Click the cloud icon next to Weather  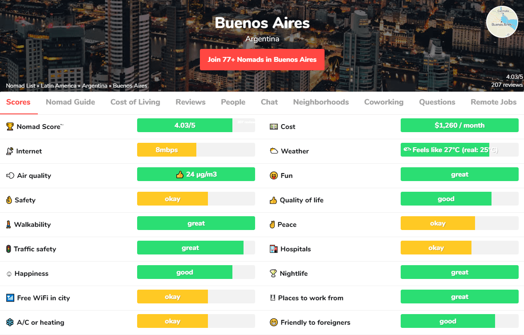274,151
